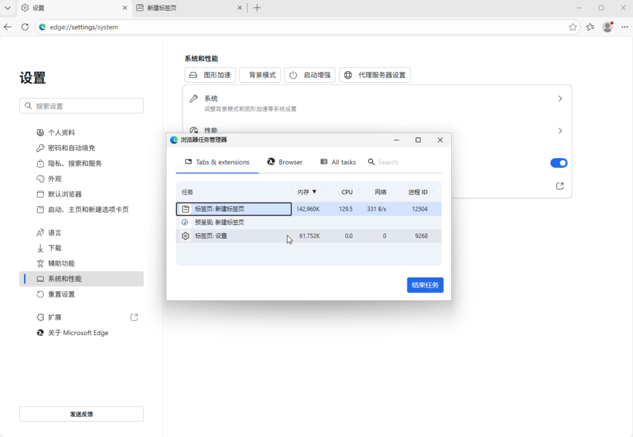This screenshot has width=633, height=437.
Task: Select 隐私、搜索和服务 in the settings sidebar
Action: click(75, 164)
